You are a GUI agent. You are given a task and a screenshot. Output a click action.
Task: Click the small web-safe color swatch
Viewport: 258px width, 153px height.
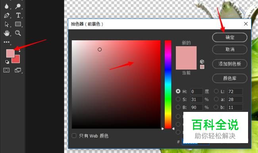point(202,67)
